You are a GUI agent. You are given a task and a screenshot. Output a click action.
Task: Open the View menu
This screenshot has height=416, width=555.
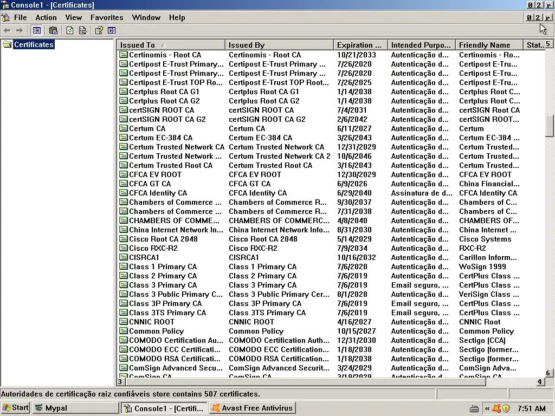point(74,17)
